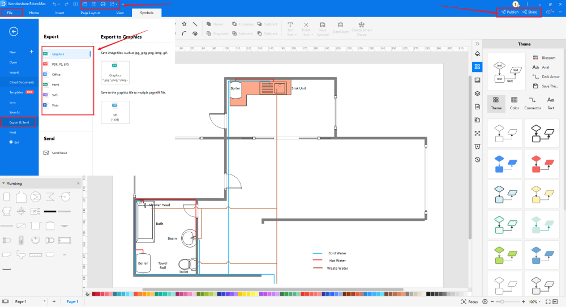
Task: Pick the first red swatch in color bar
Action: 94,294
